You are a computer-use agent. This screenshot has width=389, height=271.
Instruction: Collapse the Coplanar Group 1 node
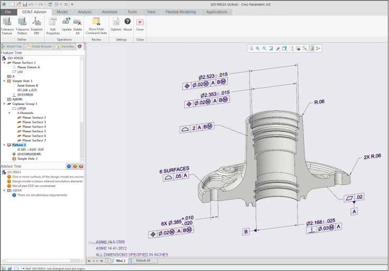[4, 104]
